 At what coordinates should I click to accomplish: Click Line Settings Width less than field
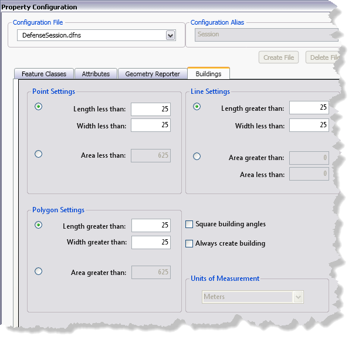pyautogui.click(x=309, y=125)
